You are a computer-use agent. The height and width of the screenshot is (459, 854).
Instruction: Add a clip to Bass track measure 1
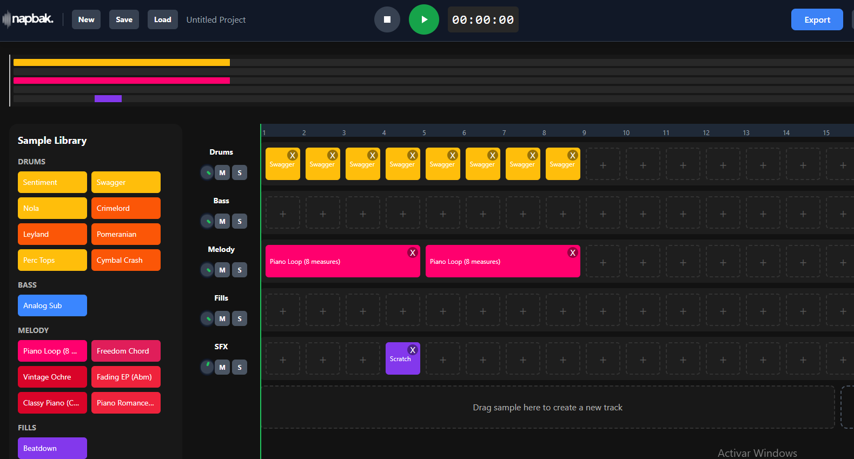(283, 214)
